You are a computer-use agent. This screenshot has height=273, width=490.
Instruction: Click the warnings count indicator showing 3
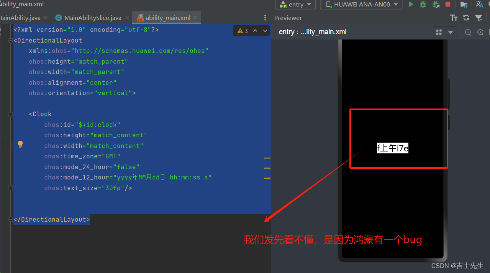(x=243, y=31)
